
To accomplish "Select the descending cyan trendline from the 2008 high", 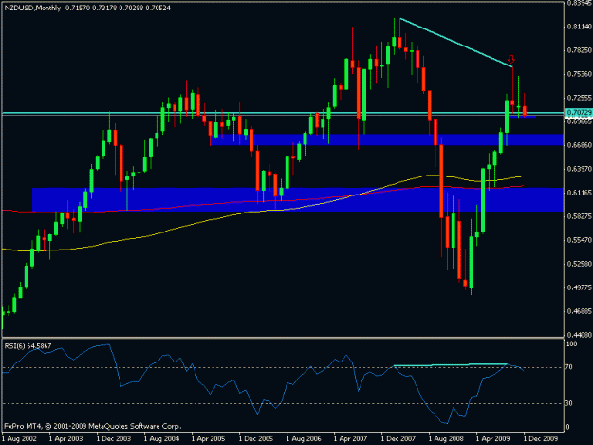I will pyautogui.click(x=456, y=43).
